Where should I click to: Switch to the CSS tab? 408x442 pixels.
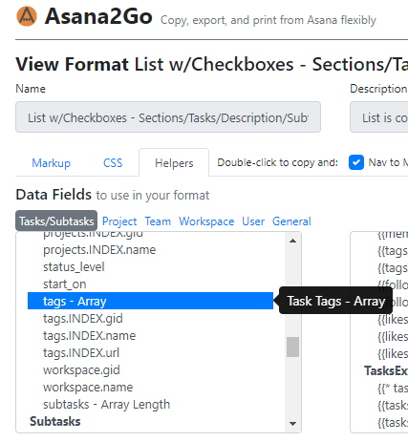click(x=113, y=163)
